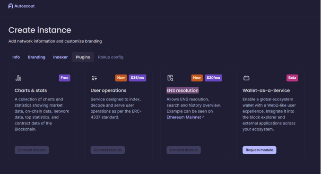The width and height of the screenshot is (321, 174).
Task: Click the Autoscout logo icon
Action: coord(11,6)
